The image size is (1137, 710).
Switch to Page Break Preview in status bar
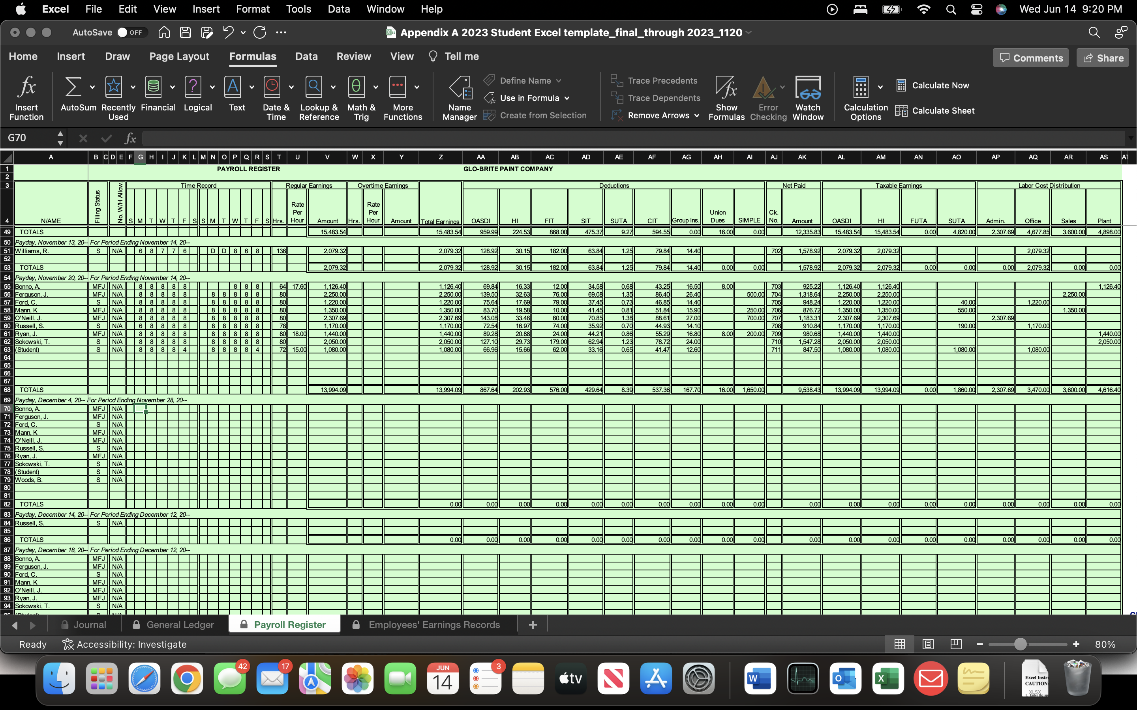(956, 644)
